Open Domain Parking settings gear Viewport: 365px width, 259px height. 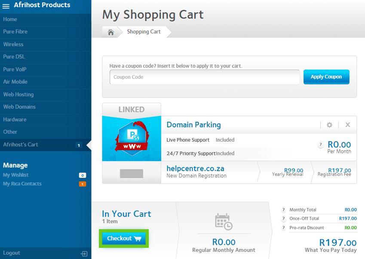tap(329, 125)
